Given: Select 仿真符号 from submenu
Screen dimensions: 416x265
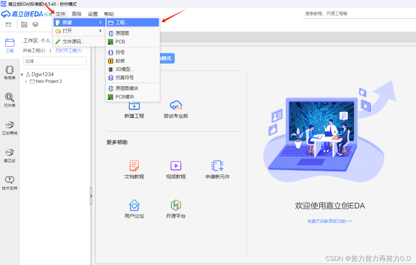Looking at the screenshot, I should click(x=133, y=78).
